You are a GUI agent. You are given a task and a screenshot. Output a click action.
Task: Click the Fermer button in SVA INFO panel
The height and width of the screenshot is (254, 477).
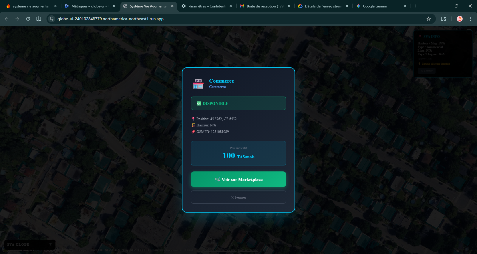coord(427,71)
